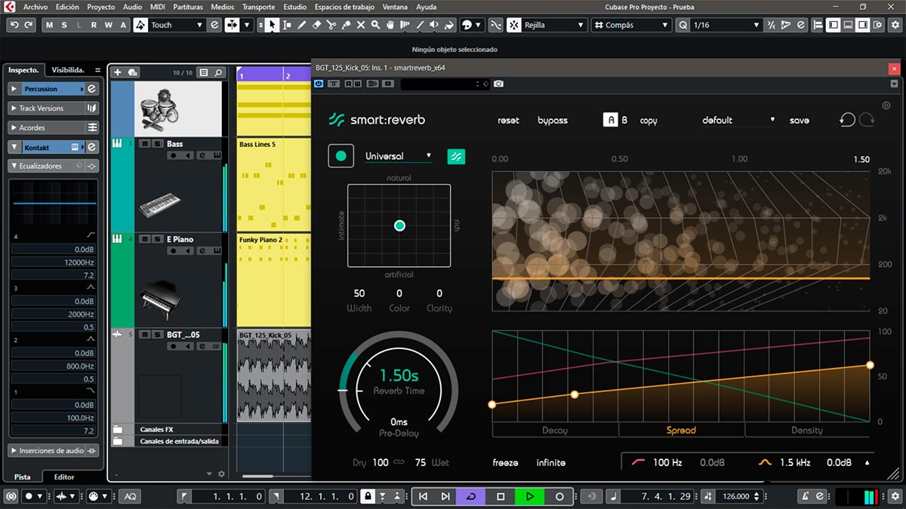Take plugin snapshot with camera icon
The image size is (906, 509).
pyautogui.click(x=498, y=84)
